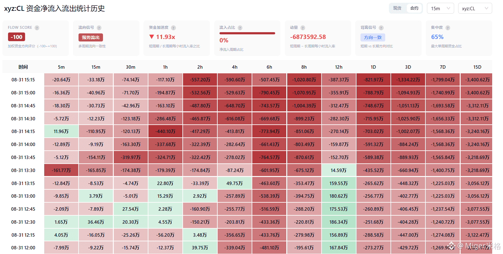503x254 pixels.
Task: Open help icon next to 流向信号
Action: (x=99, y=28)
